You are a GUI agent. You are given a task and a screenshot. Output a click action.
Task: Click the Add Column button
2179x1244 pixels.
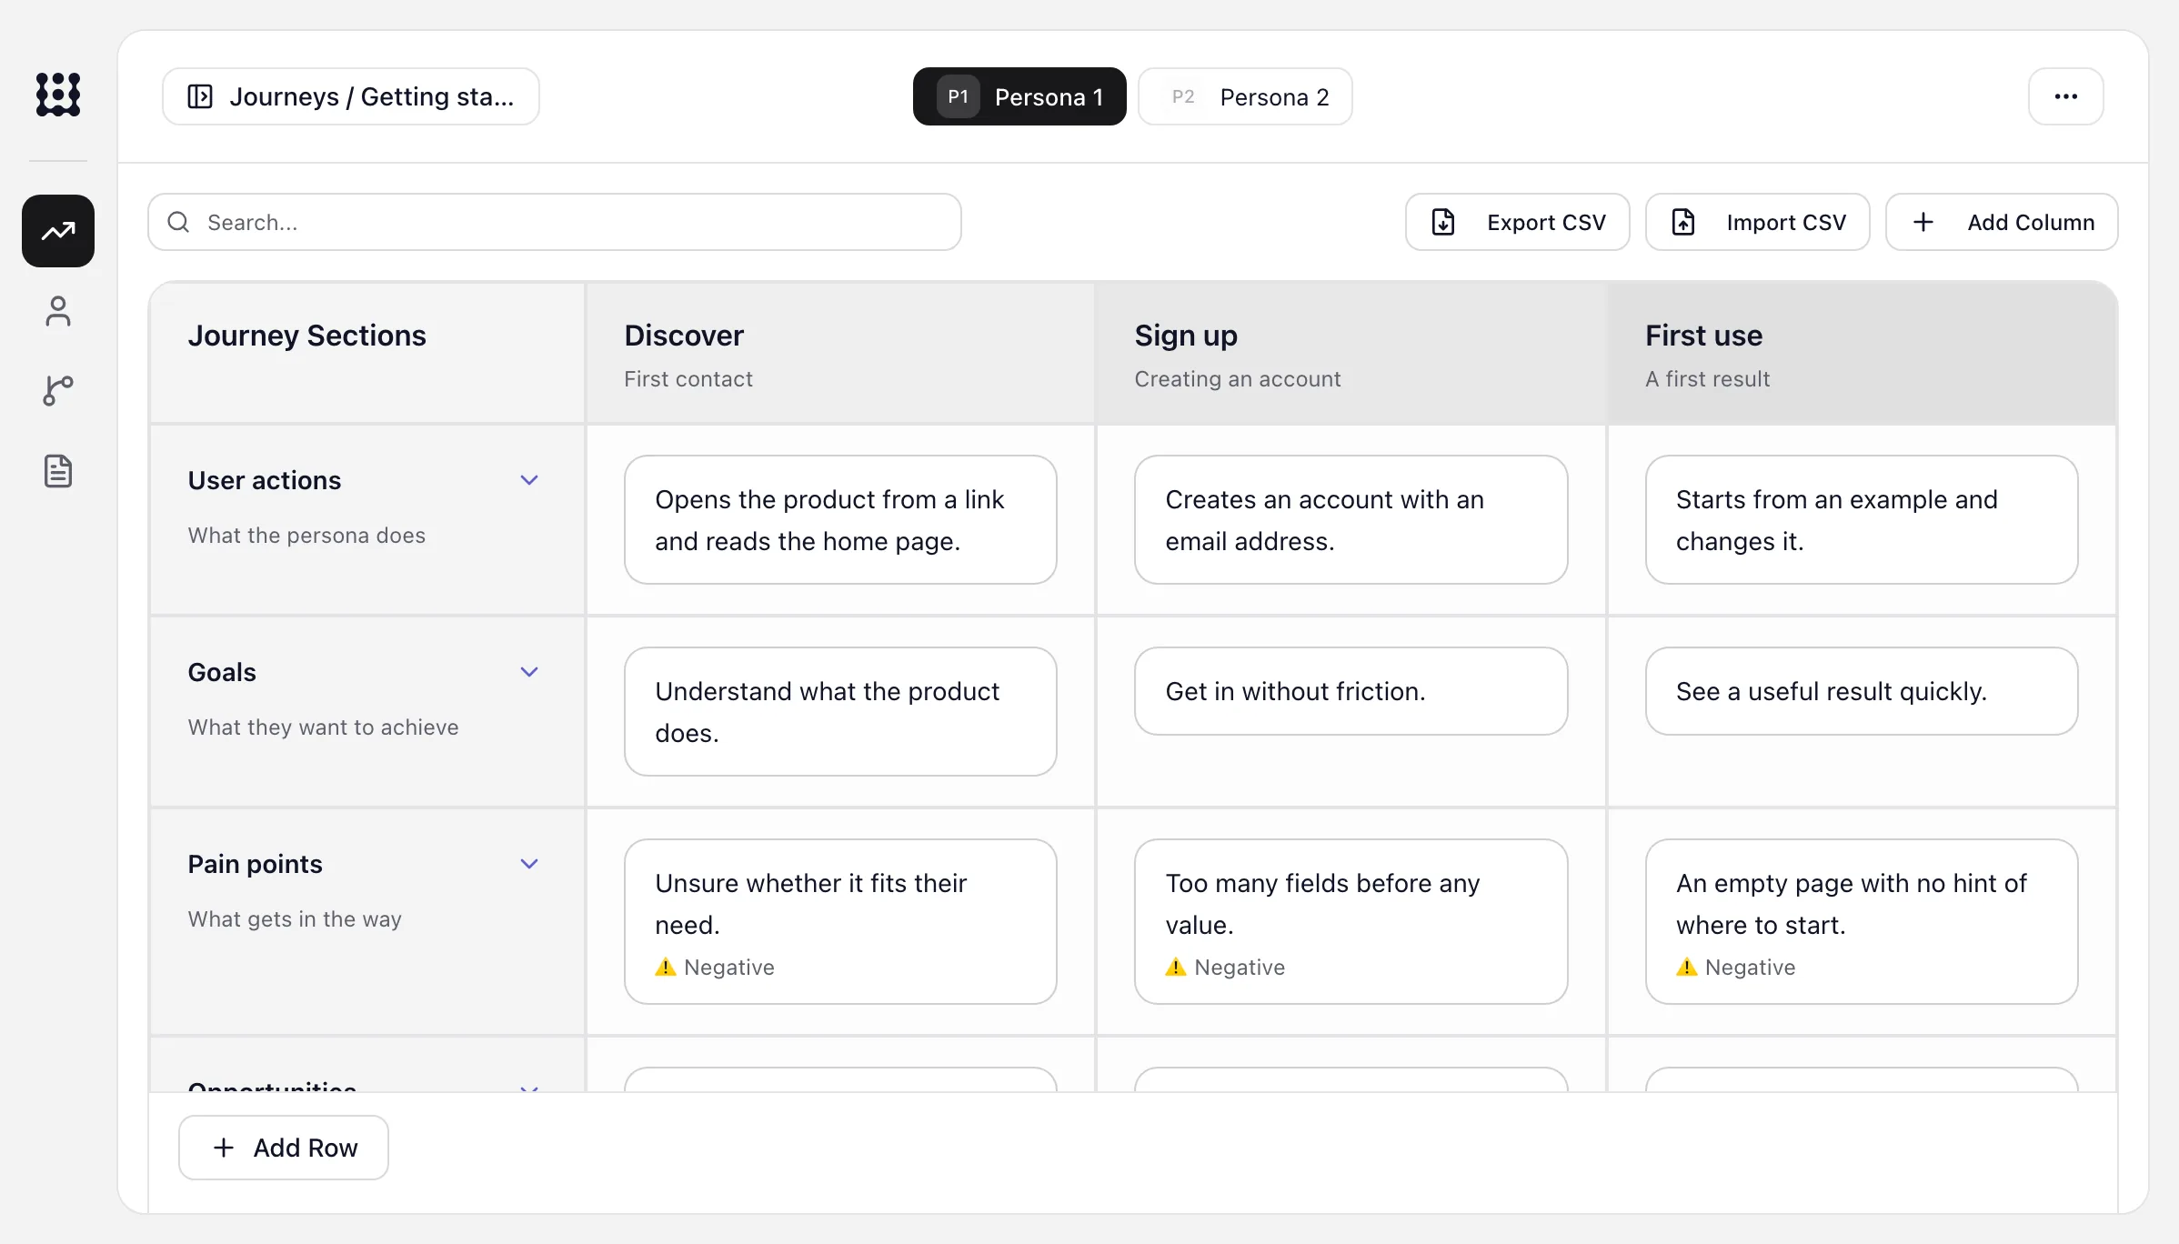[2002, 222]
